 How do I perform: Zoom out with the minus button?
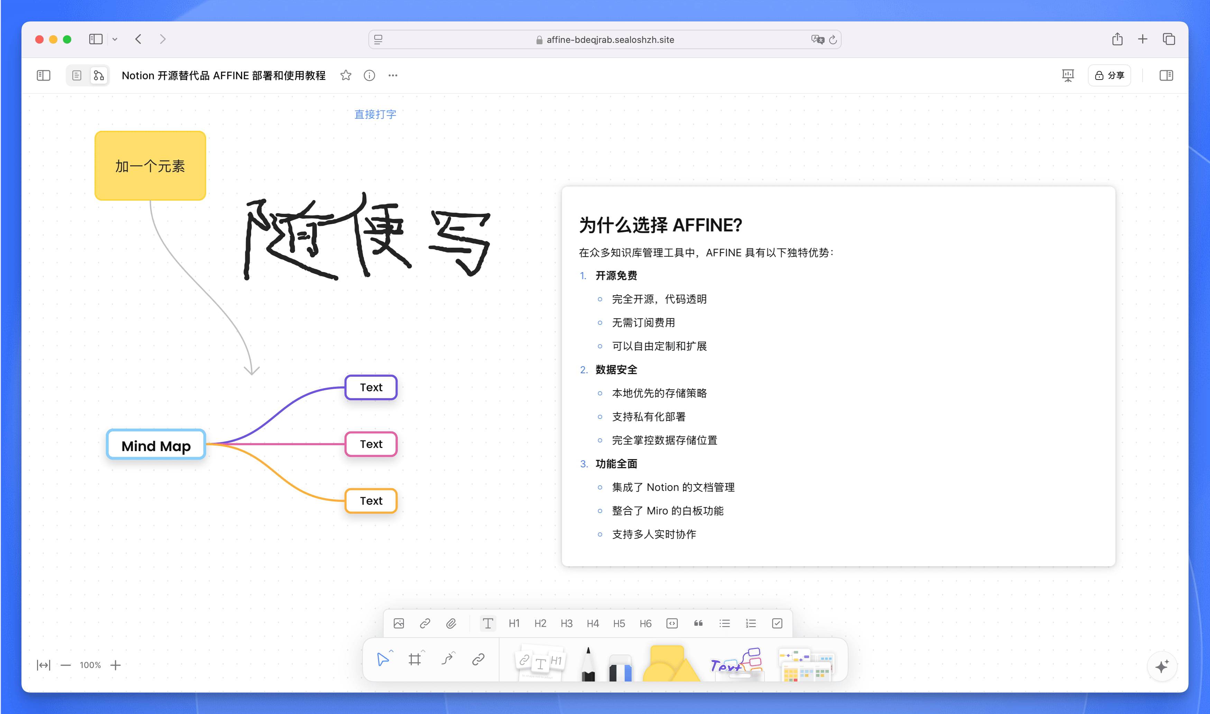click(66, 665)
